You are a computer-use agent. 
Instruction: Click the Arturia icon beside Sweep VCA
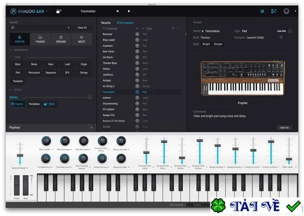pyautogui.click(x=137, y=115)
